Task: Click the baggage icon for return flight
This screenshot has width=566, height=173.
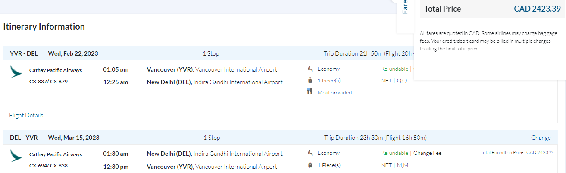Action: pyautogui.click(x=310, y=164)
